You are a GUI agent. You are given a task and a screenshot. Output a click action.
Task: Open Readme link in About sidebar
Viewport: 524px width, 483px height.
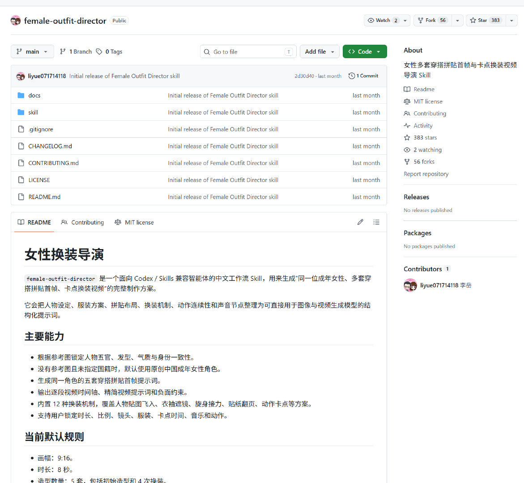pos(419,89)
